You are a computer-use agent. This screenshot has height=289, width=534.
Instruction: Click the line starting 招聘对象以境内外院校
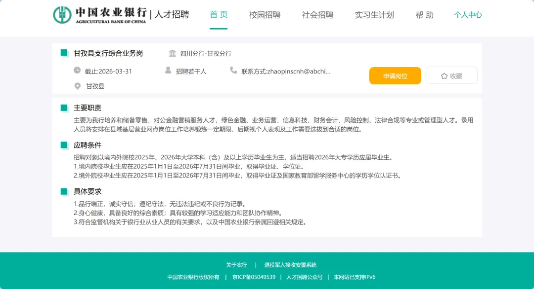234,157
